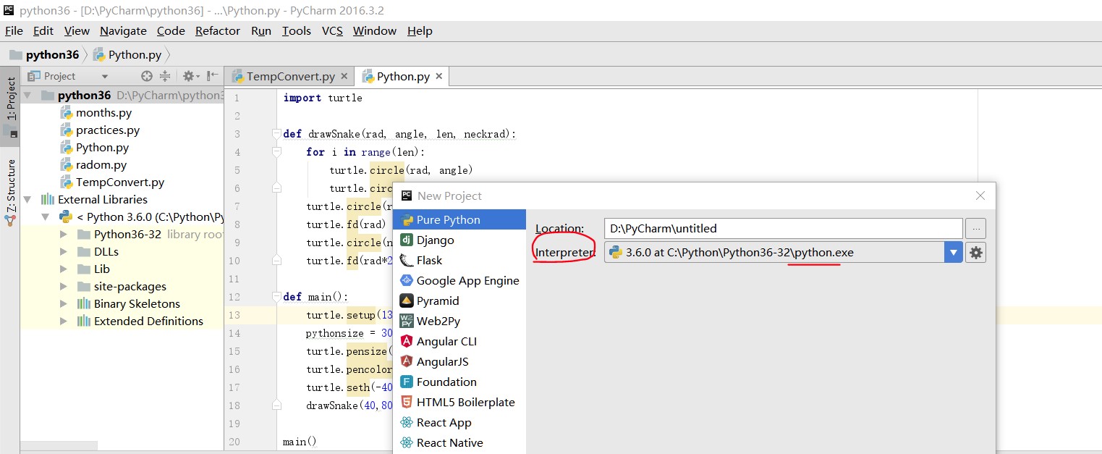This screenshot has width=1102, height=454.
Task: Open the Tools menu
Action: point(297,30)
